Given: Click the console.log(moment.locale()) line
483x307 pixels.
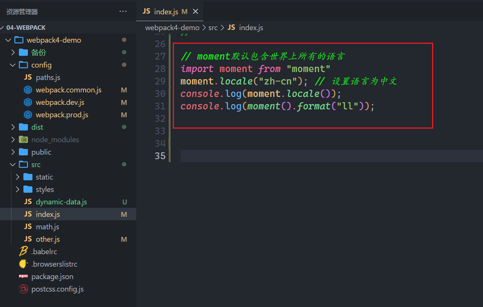Looking at the screenshot, I should click(x=261, y=94).
